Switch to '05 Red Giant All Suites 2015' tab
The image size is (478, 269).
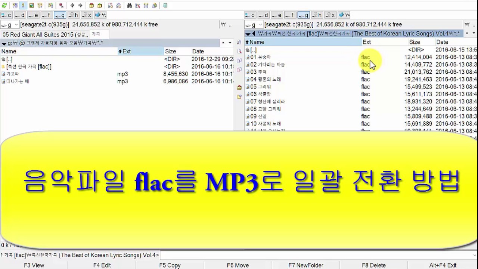[45, 34]
